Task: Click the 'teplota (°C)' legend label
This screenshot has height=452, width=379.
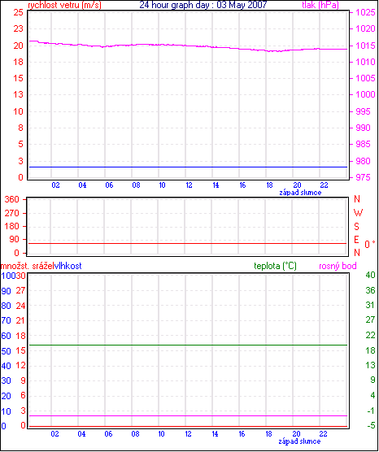Action: pyautogui.click(x=275, y=266)
